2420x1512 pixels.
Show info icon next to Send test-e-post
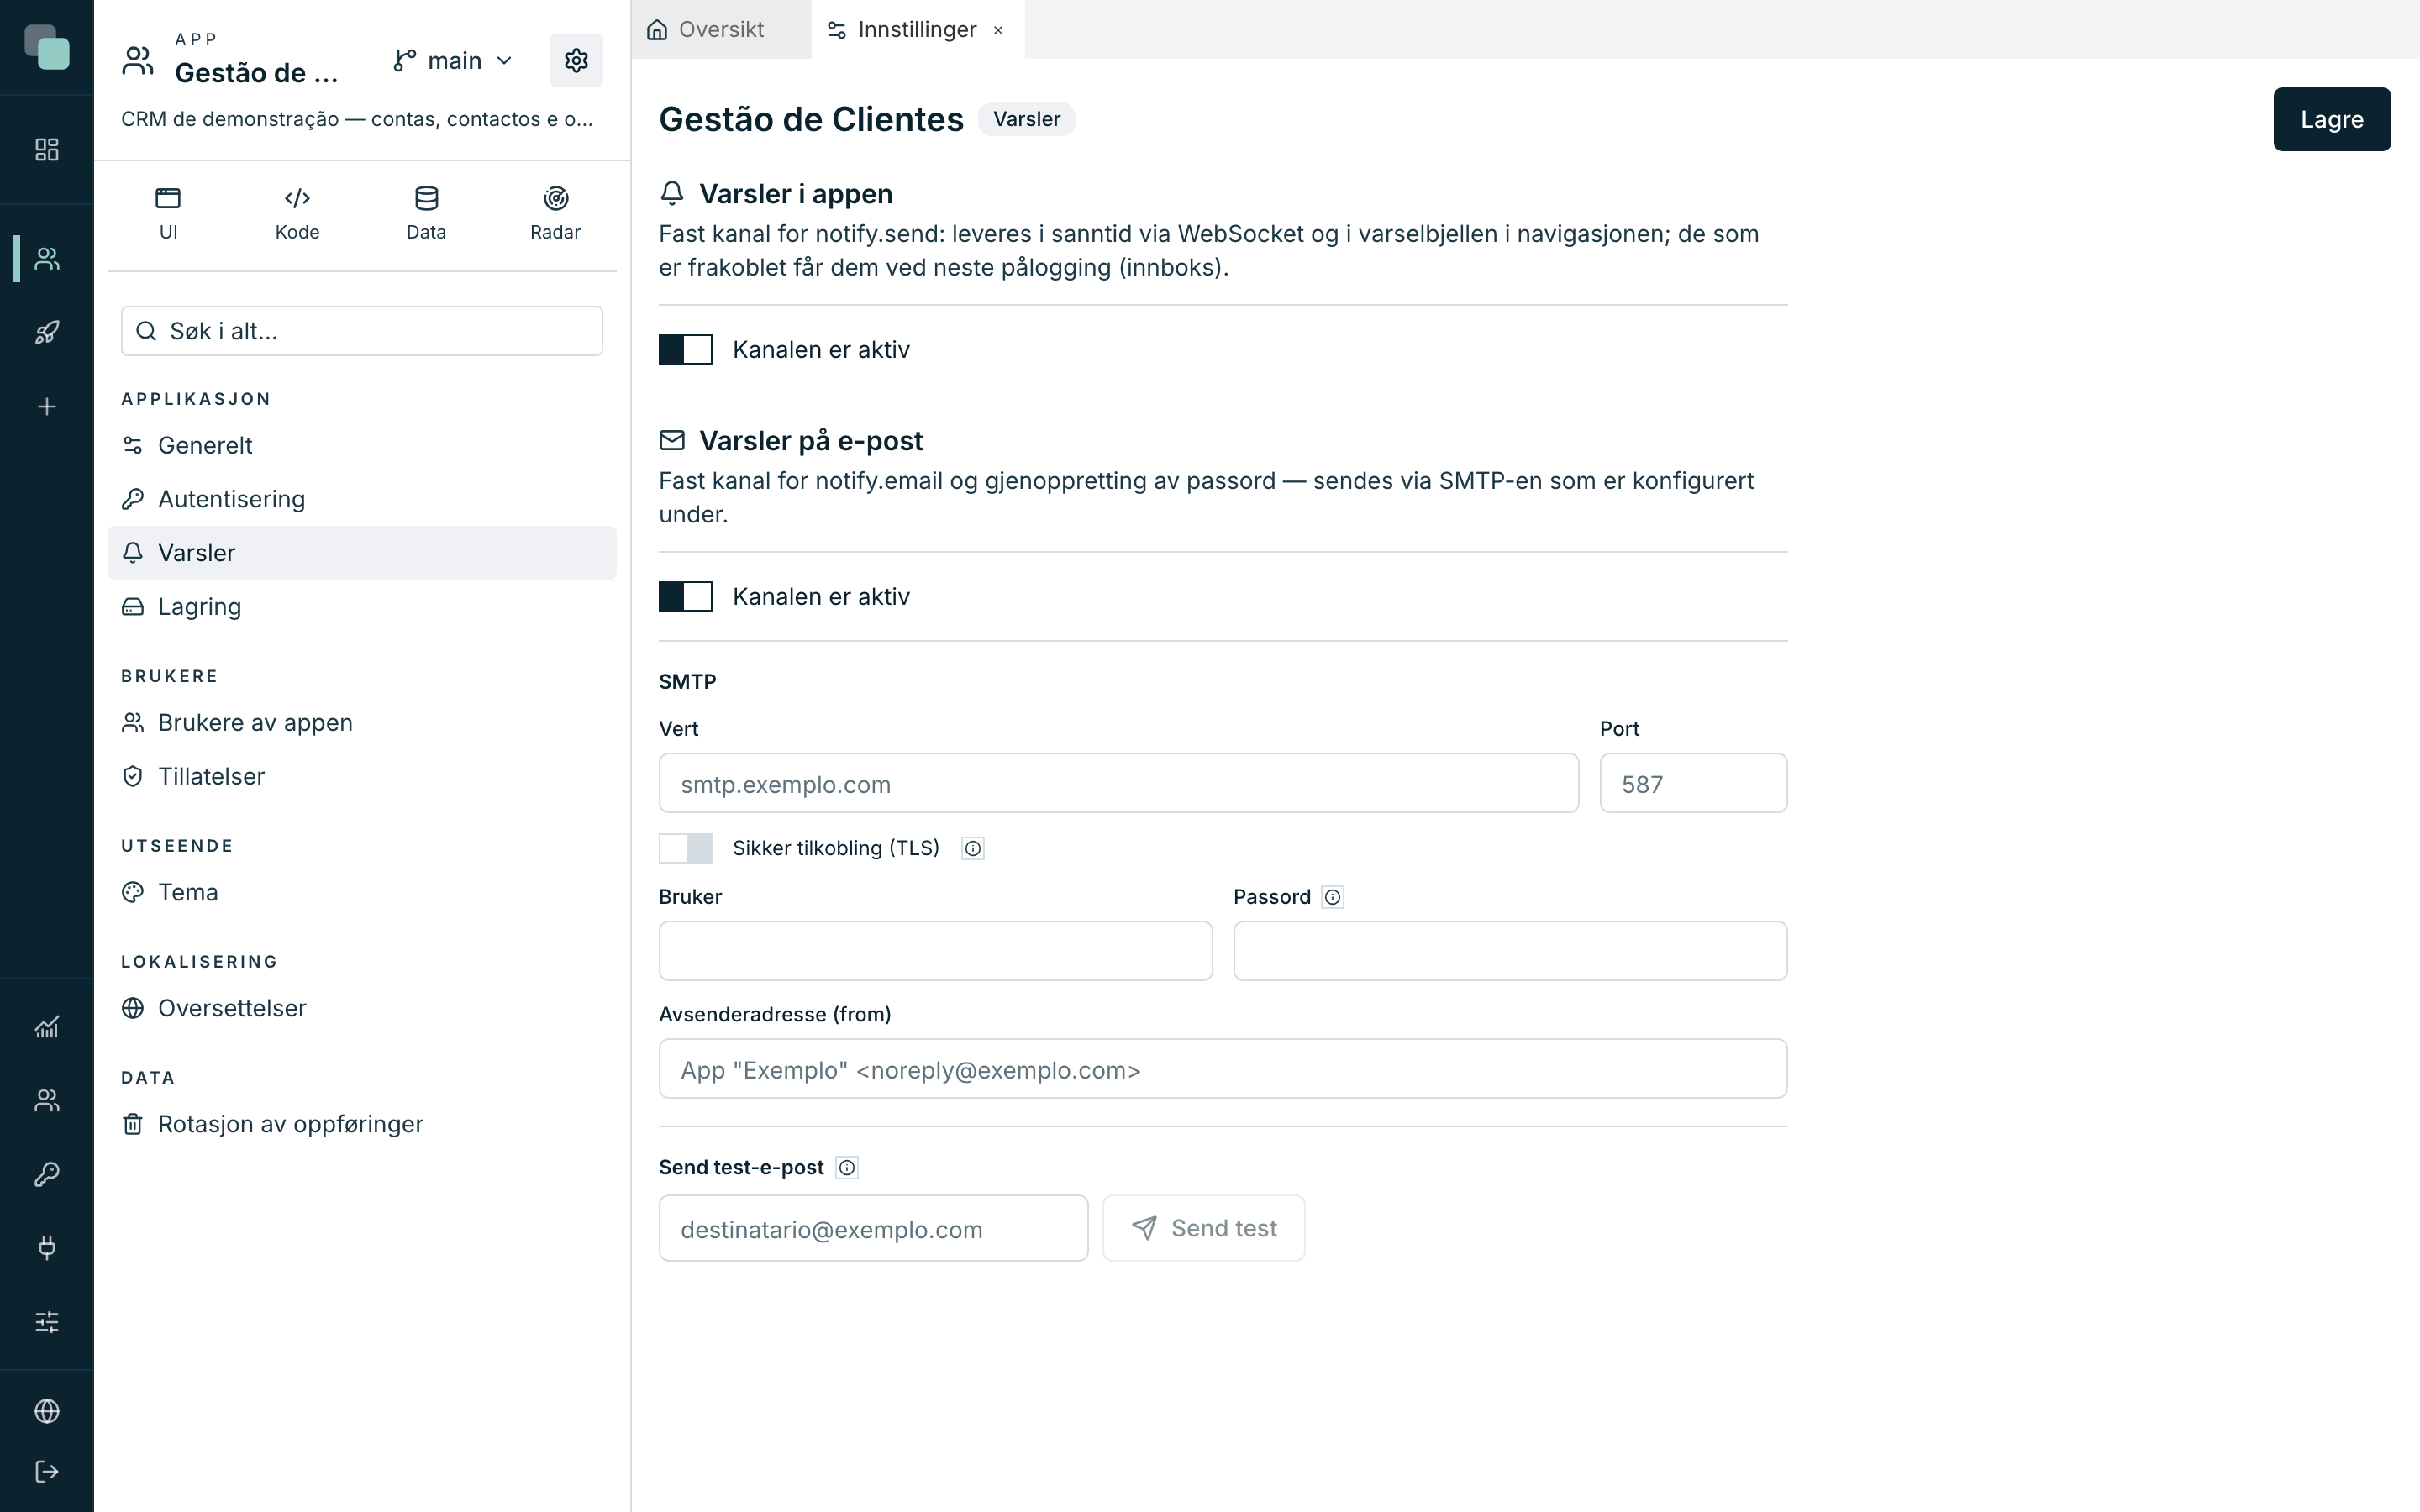click(x=847, y=1167)
